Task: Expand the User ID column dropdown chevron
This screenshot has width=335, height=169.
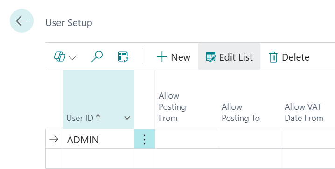Action: [x=127, y=118]
